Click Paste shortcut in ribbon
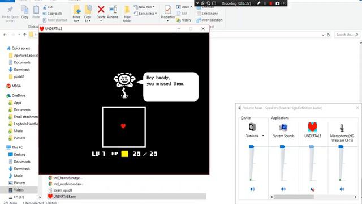This screenshot has width=362, height=204. coord(55,20)
